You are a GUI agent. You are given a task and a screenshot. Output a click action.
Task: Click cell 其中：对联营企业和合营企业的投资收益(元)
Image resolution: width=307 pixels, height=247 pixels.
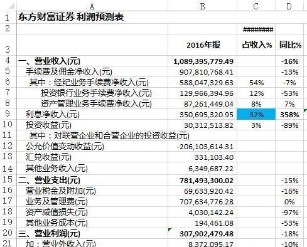109,136
